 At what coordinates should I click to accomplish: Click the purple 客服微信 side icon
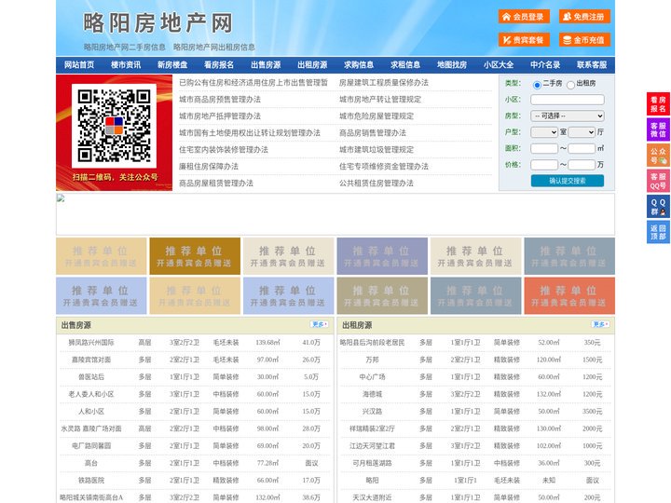click(x=658, y=129)
